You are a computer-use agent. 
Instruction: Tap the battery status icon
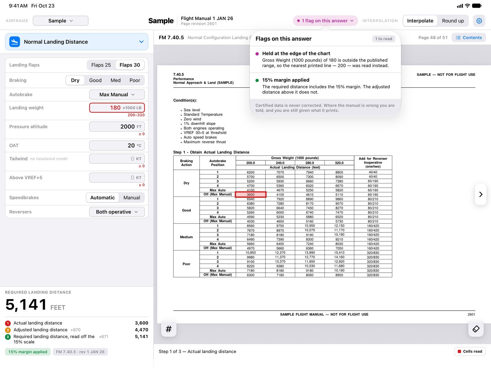click(477, 6)
